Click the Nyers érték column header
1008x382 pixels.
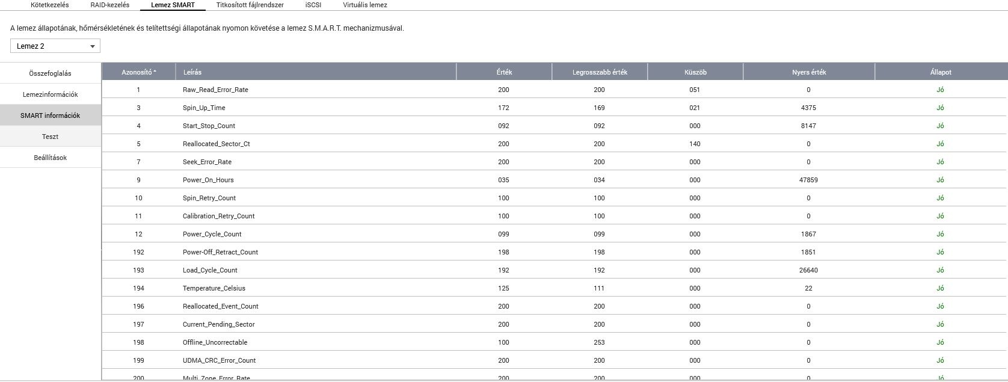click(x=809, y=72)
